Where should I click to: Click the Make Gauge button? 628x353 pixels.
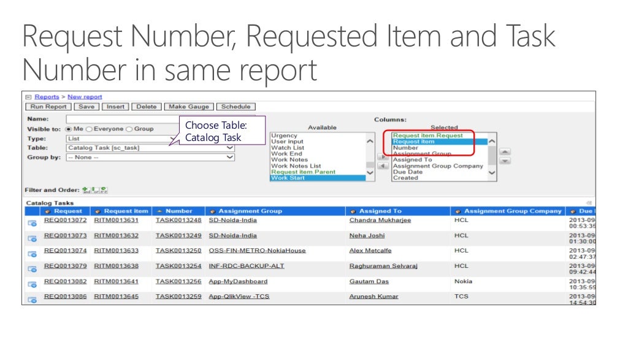pyautogui.click(x=189, y=107)
